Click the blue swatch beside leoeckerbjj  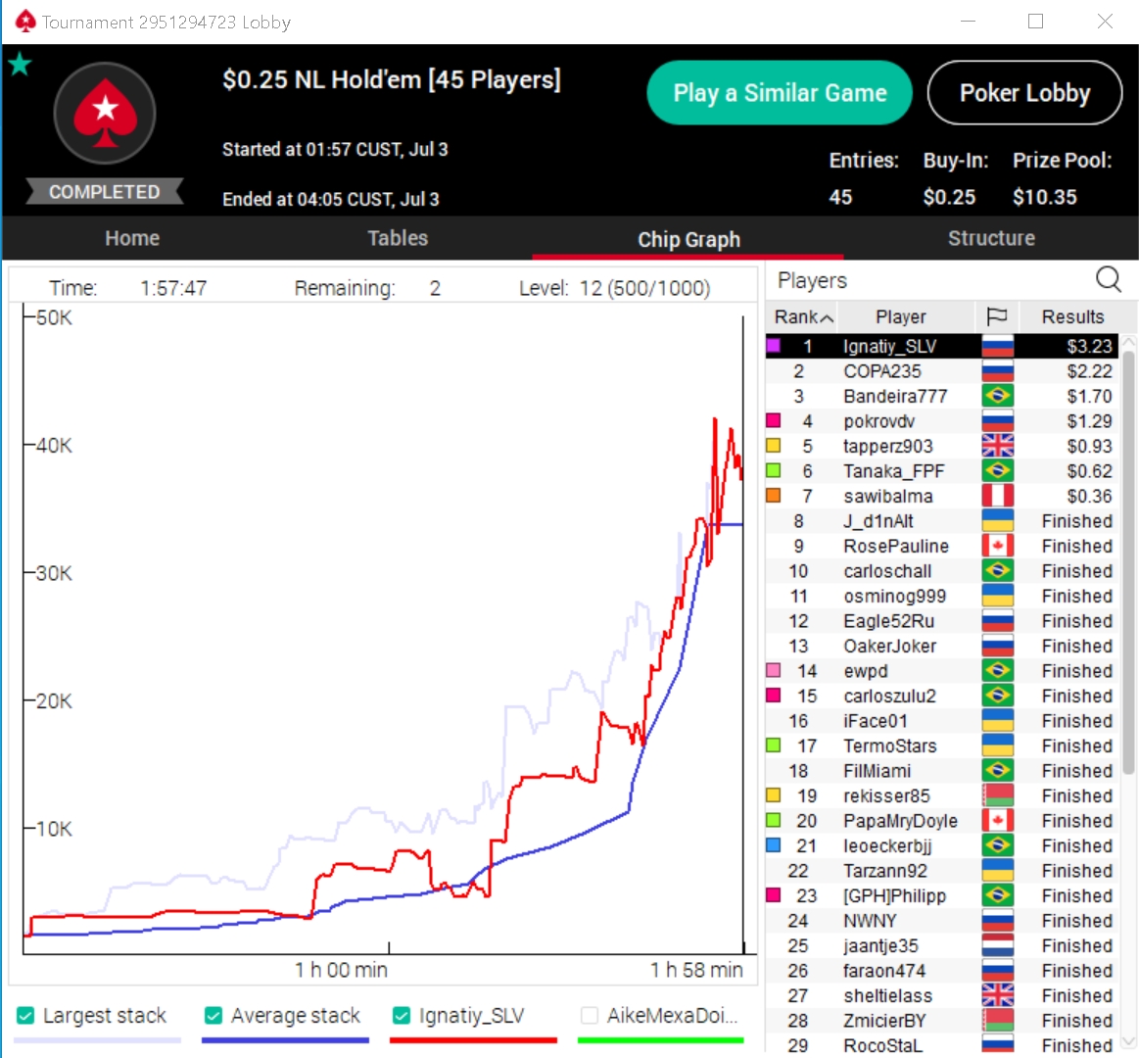(x=773, y=845)
